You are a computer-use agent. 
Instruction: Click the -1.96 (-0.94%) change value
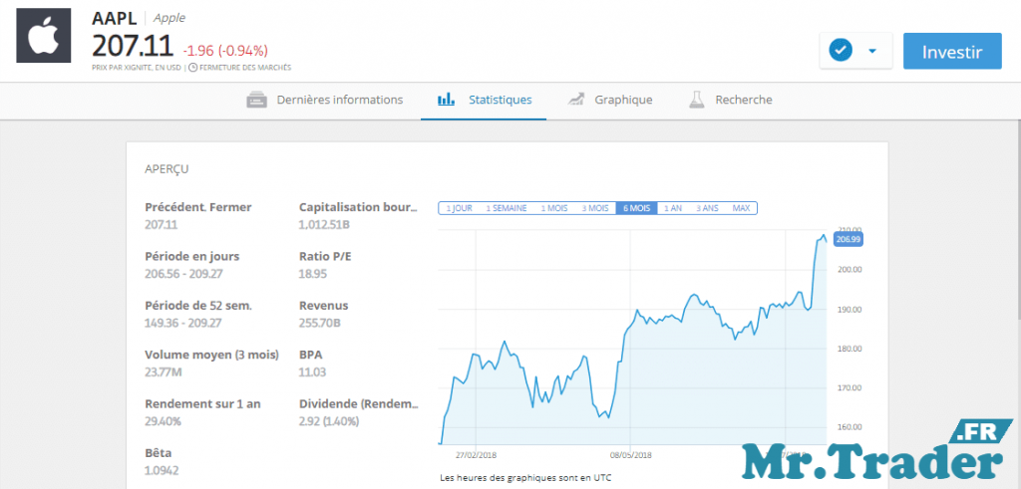pos(225,51)
